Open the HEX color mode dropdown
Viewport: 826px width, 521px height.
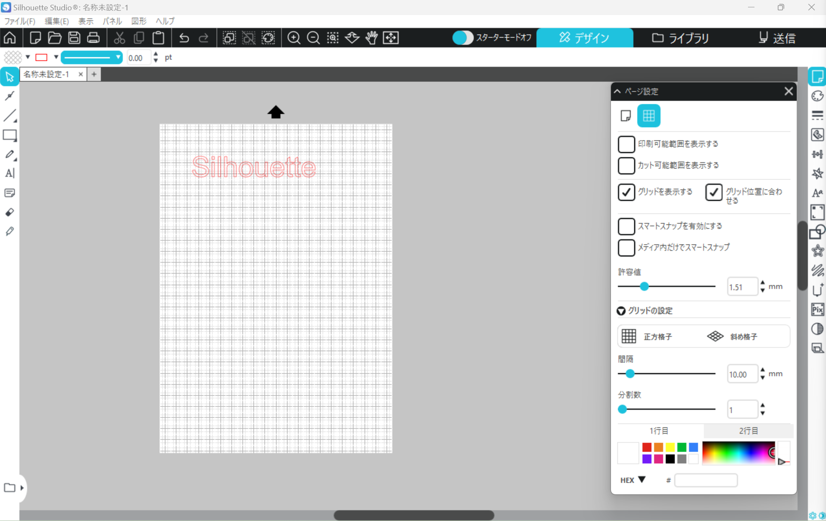(x=642, y=480)
